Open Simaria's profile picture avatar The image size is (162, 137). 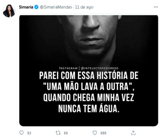(x=9, y=11)
